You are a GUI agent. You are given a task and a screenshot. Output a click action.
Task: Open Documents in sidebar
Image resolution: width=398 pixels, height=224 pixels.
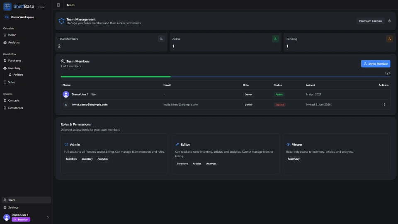coord(26,108)
